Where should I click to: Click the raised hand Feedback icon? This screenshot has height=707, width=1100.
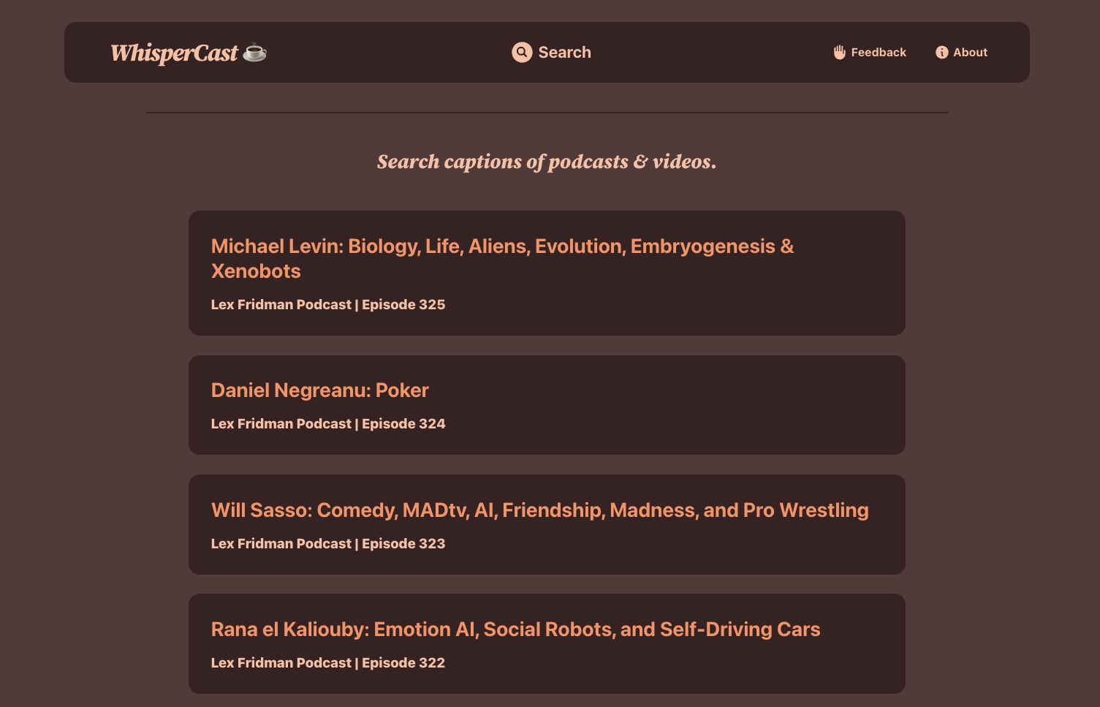840,52
